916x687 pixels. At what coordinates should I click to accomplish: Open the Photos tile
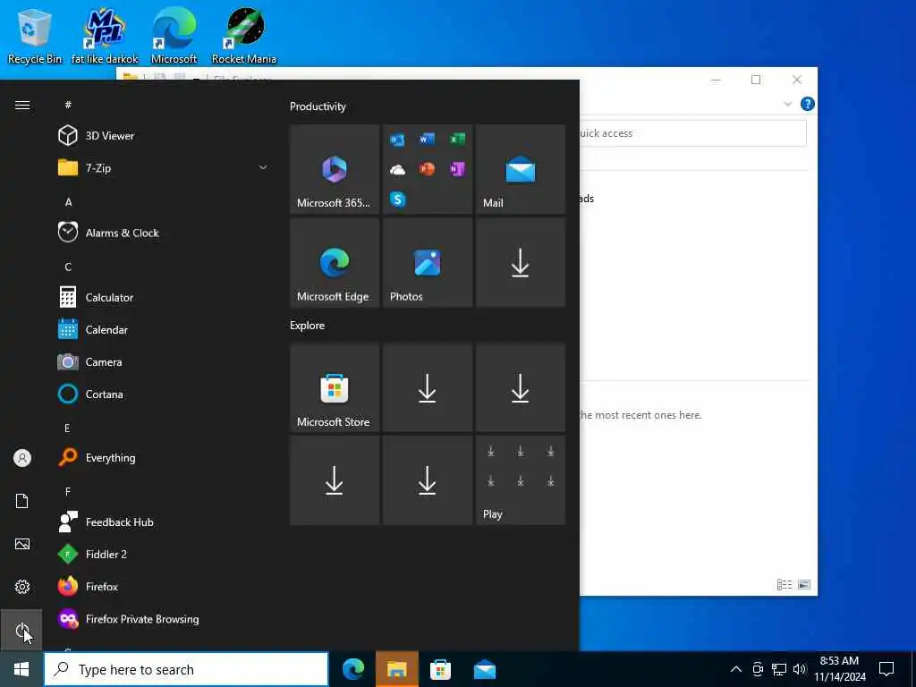428,262
